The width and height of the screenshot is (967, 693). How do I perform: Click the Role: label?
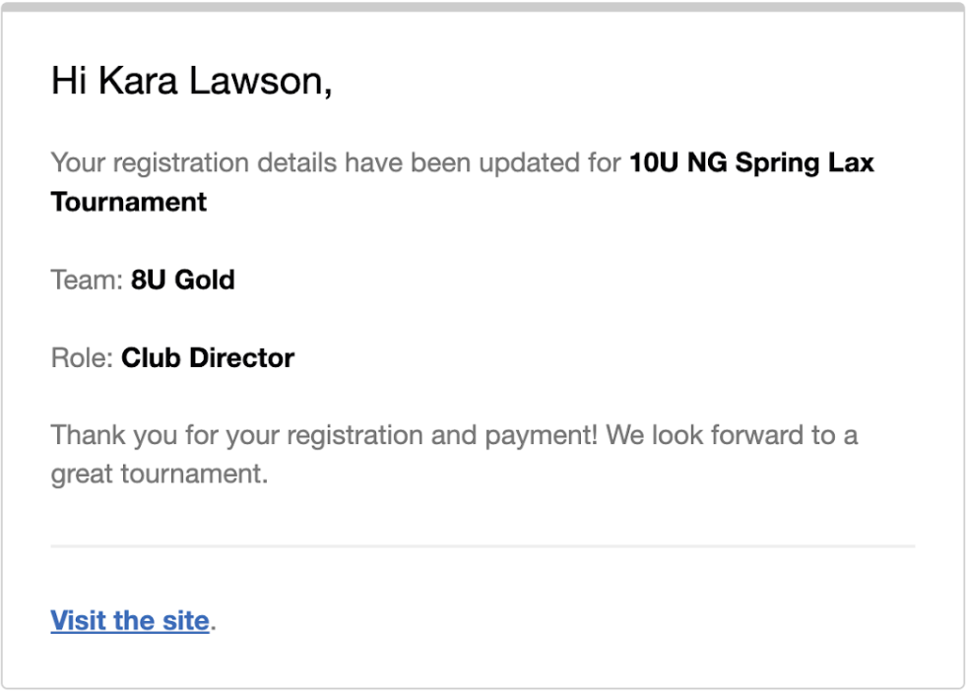pos(82,357)
